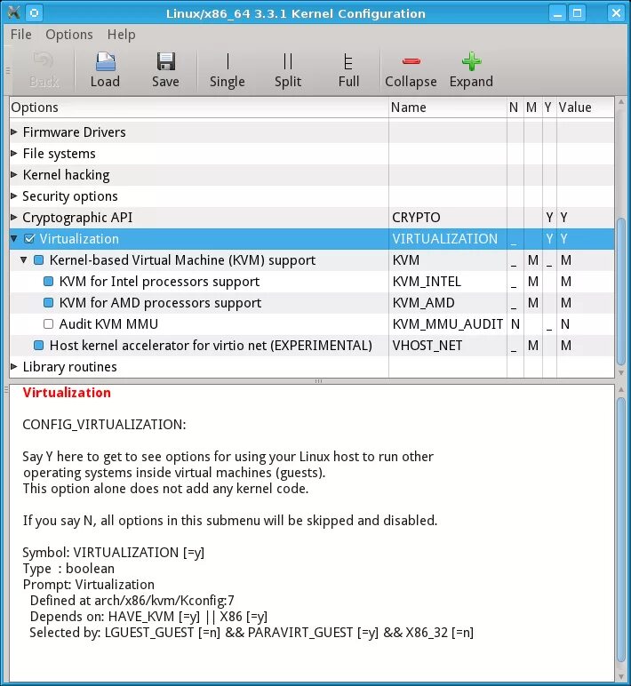This screenshot has width=631, height=686.
Task: Click the pane splitter handle
Action: tap(318, 381)
